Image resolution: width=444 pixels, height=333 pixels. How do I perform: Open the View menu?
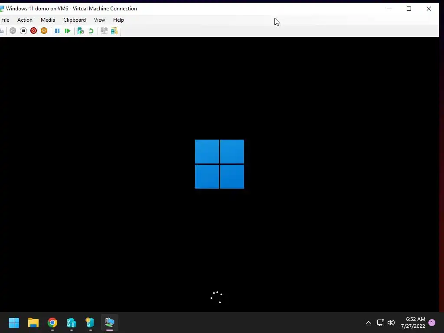tap(99, 20)
